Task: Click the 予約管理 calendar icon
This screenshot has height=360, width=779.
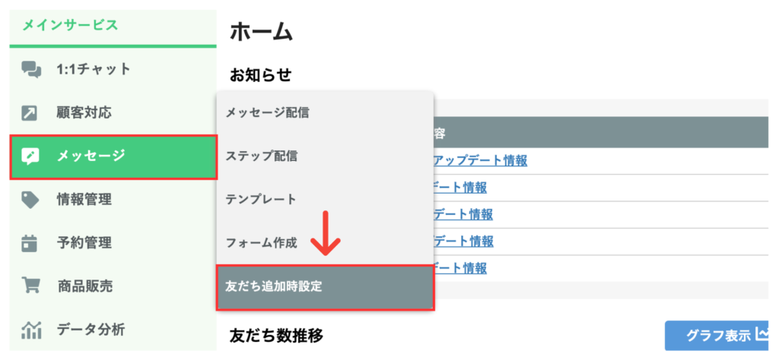Action: 30,243
